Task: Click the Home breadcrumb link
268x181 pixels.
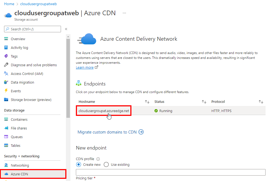Action: 9,4
